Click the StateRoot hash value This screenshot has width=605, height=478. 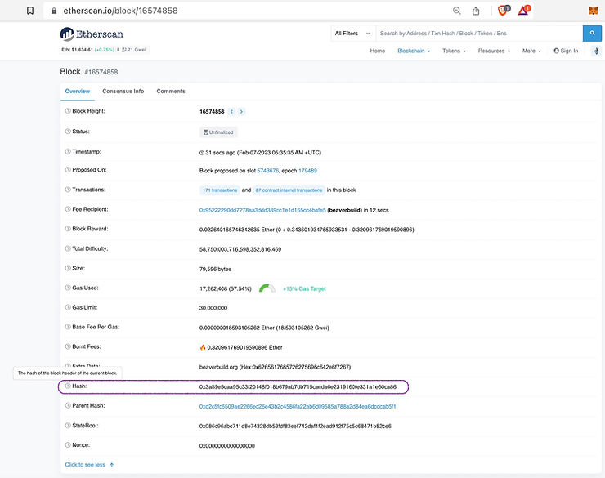295,426
